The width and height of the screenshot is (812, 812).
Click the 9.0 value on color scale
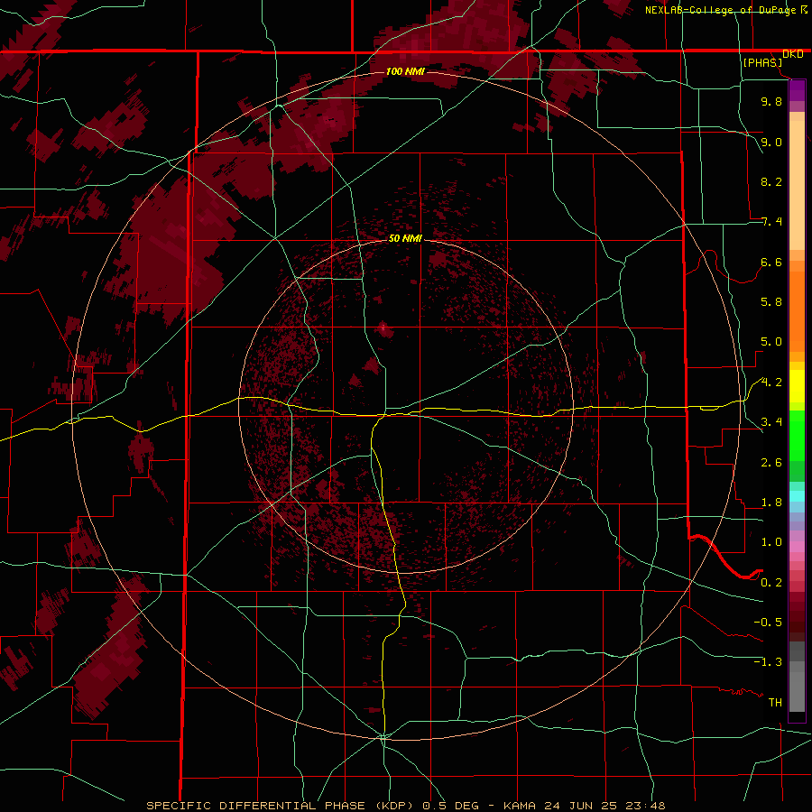tap(771, 142)
